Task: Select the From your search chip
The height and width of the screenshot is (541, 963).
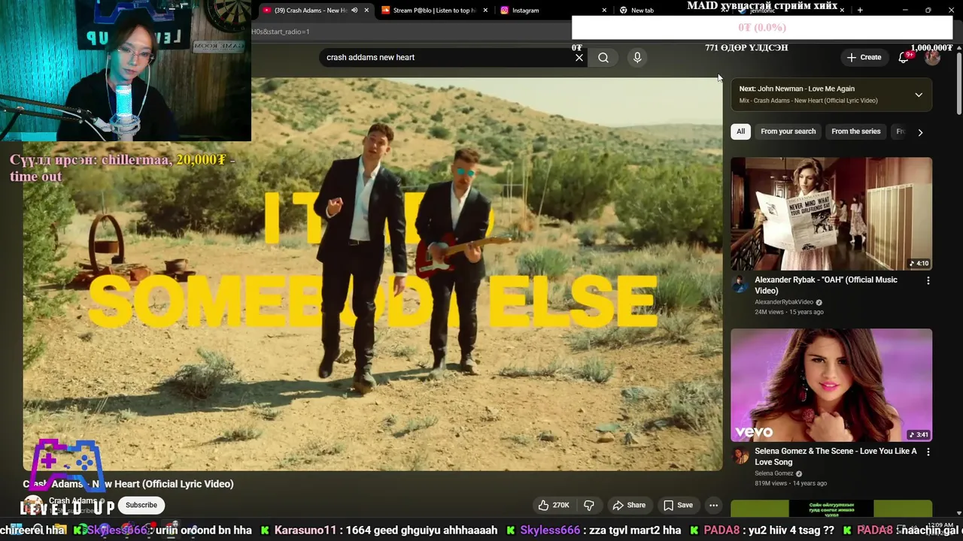Action: [x=788, y=131]
